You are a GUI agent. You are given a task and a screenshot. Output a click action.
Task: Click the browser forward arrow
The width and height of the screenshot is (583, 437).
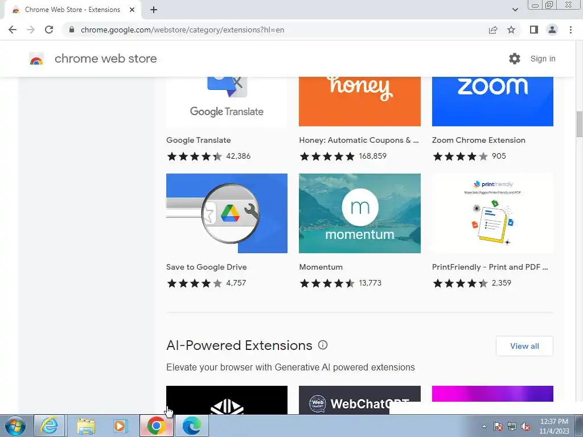pyautogui.click(x=31, y=30)
